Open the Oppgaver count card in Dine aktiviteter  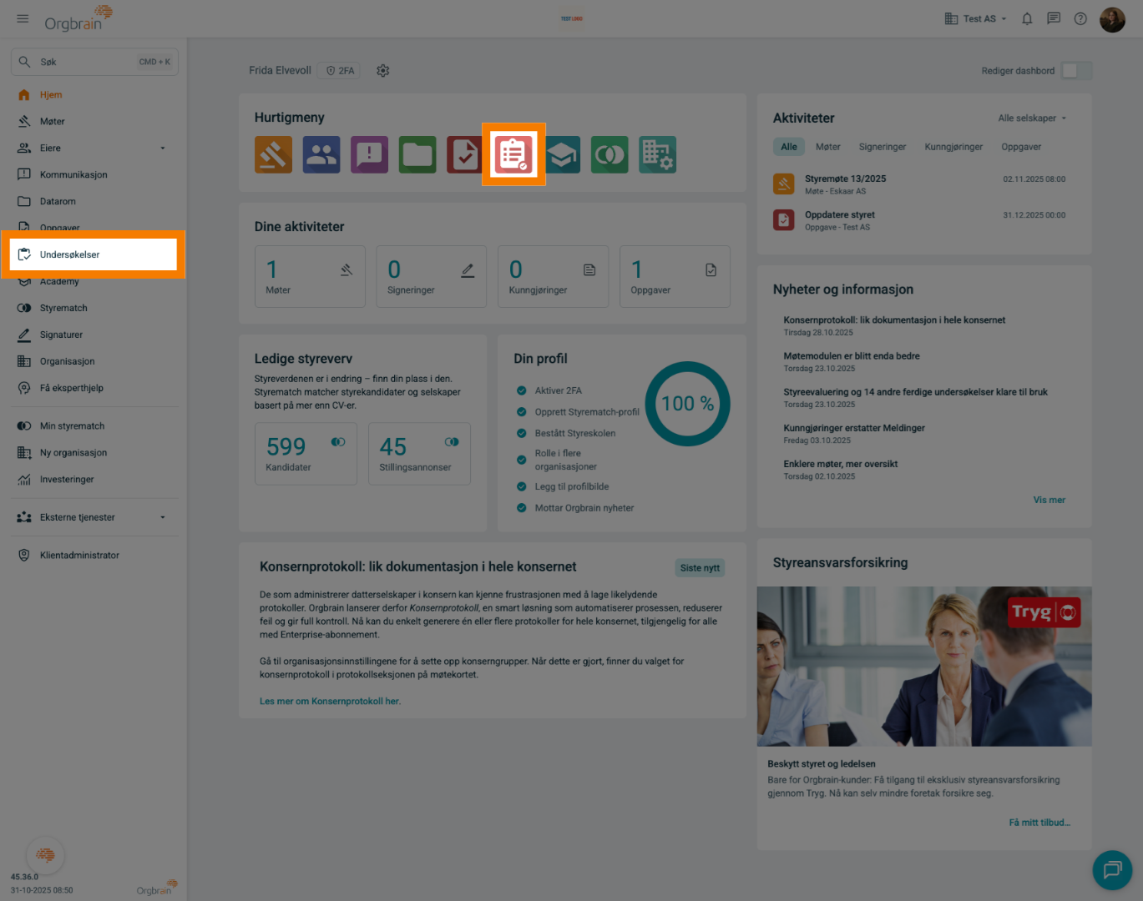click(x=675, y=276)
